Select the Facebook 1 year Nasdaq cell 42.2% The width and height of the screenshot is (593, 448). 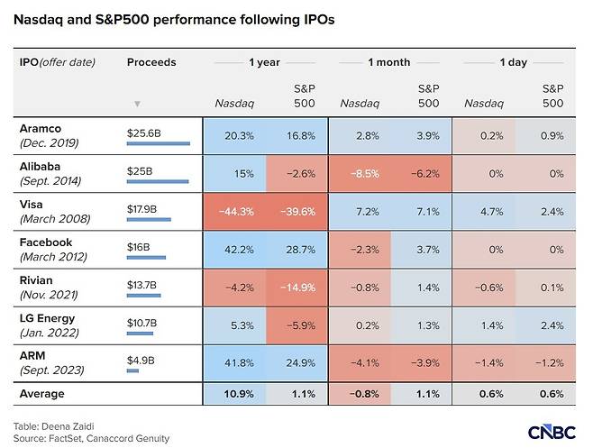[x=234, y=250]
